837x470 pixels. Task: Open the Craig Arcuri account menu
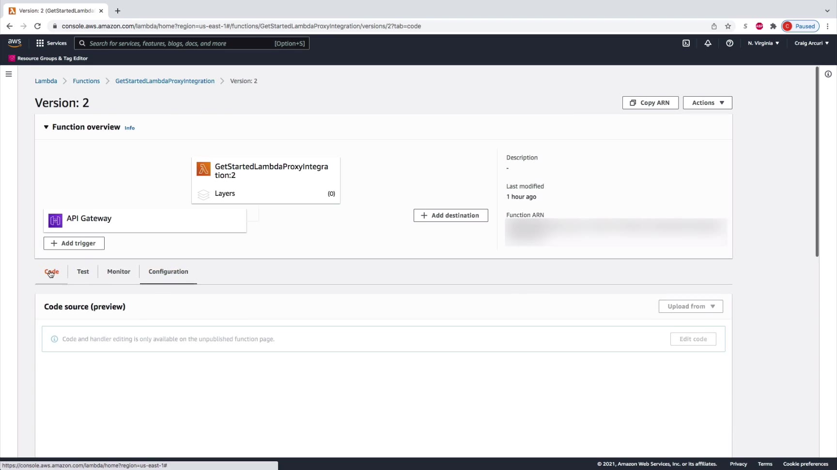[x=811, y=43]
